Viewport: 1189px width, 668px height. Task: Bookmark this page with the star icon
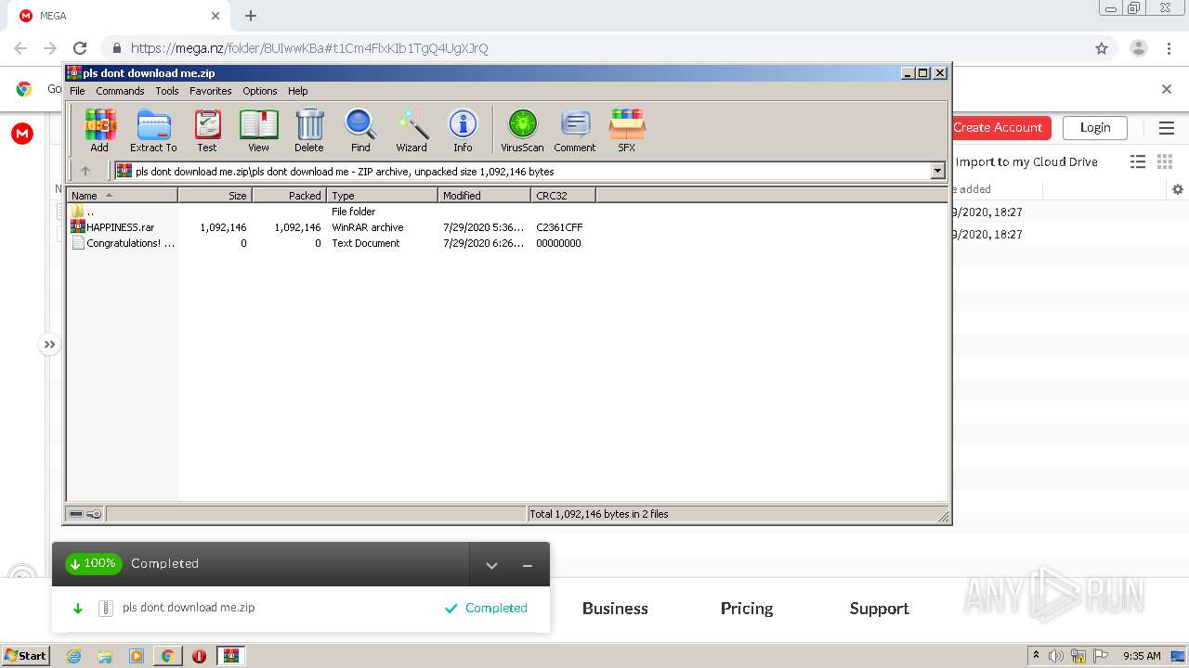click(1102, 48)
